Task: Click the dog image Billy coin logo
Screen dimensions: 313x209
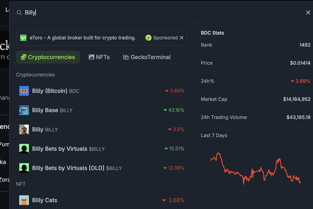Action: pos(24,130)
